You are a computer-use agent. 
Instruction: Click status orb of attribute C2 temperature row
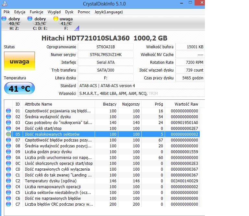tap(8, 181)
